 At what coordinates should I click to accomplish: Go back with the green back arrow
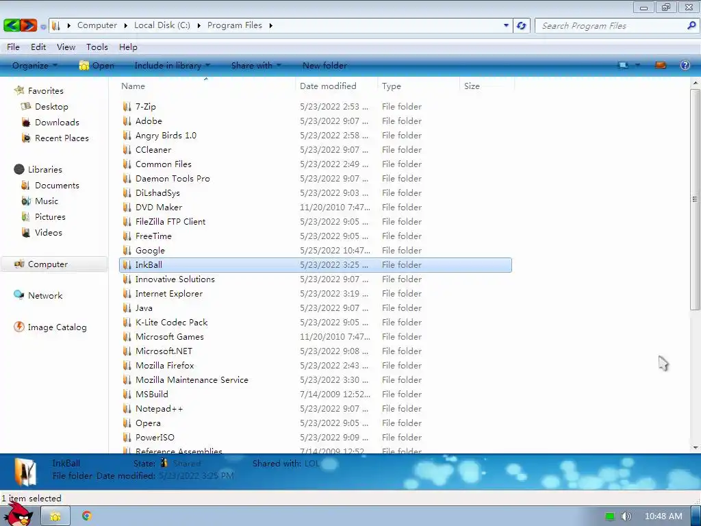(x=11, y=25)
